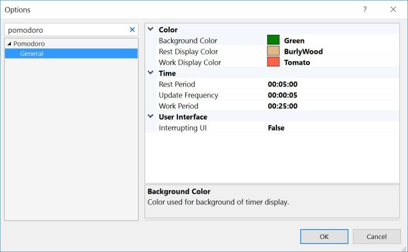Screen dimensions: 408x252
Task: Select the Rest Display Color property
Action: (188, 52)
